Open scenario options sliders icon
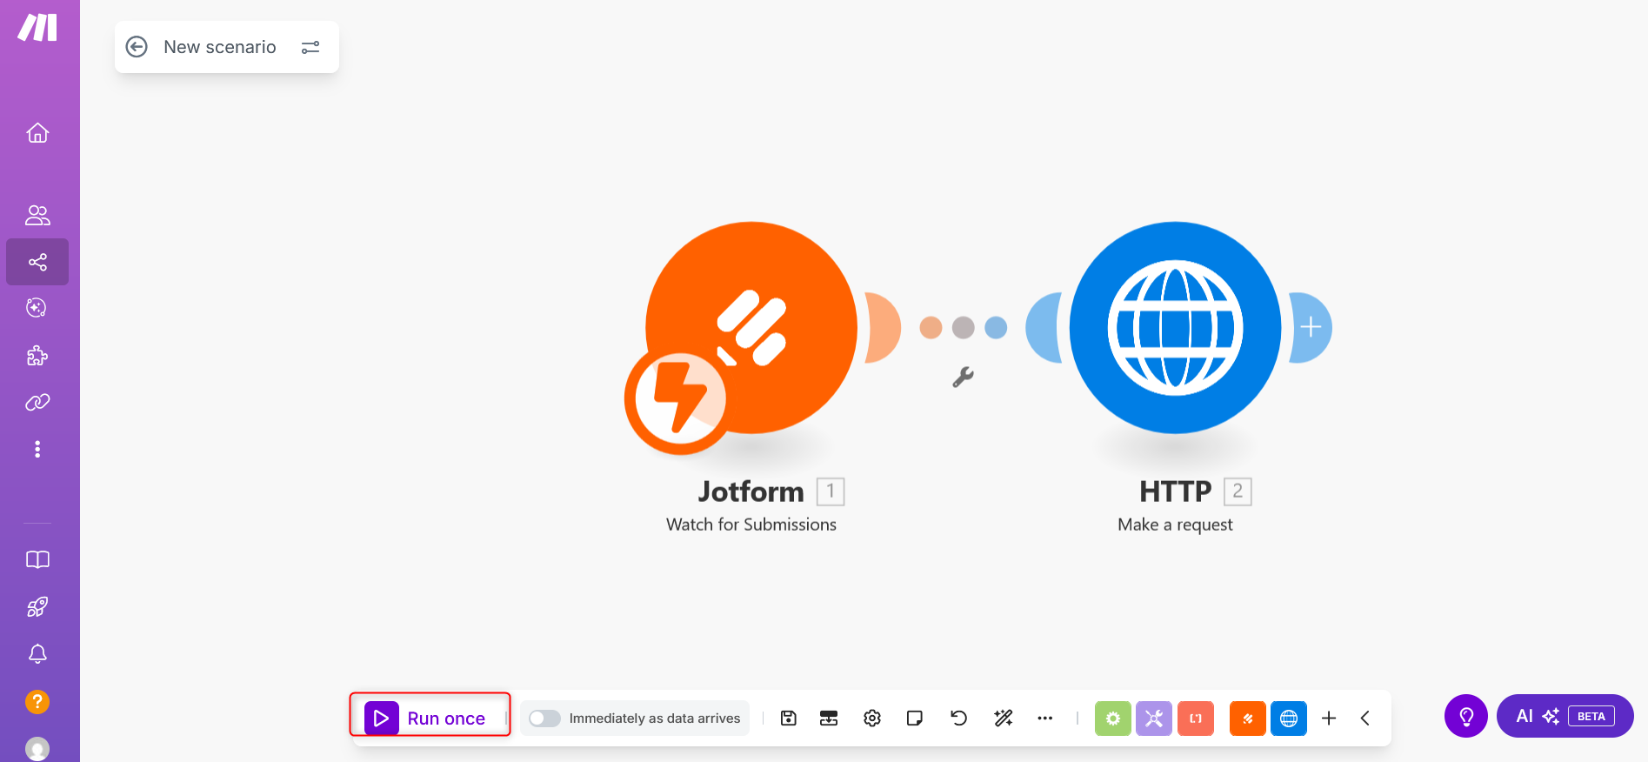The image size is (1648, 762). point(310,47)
